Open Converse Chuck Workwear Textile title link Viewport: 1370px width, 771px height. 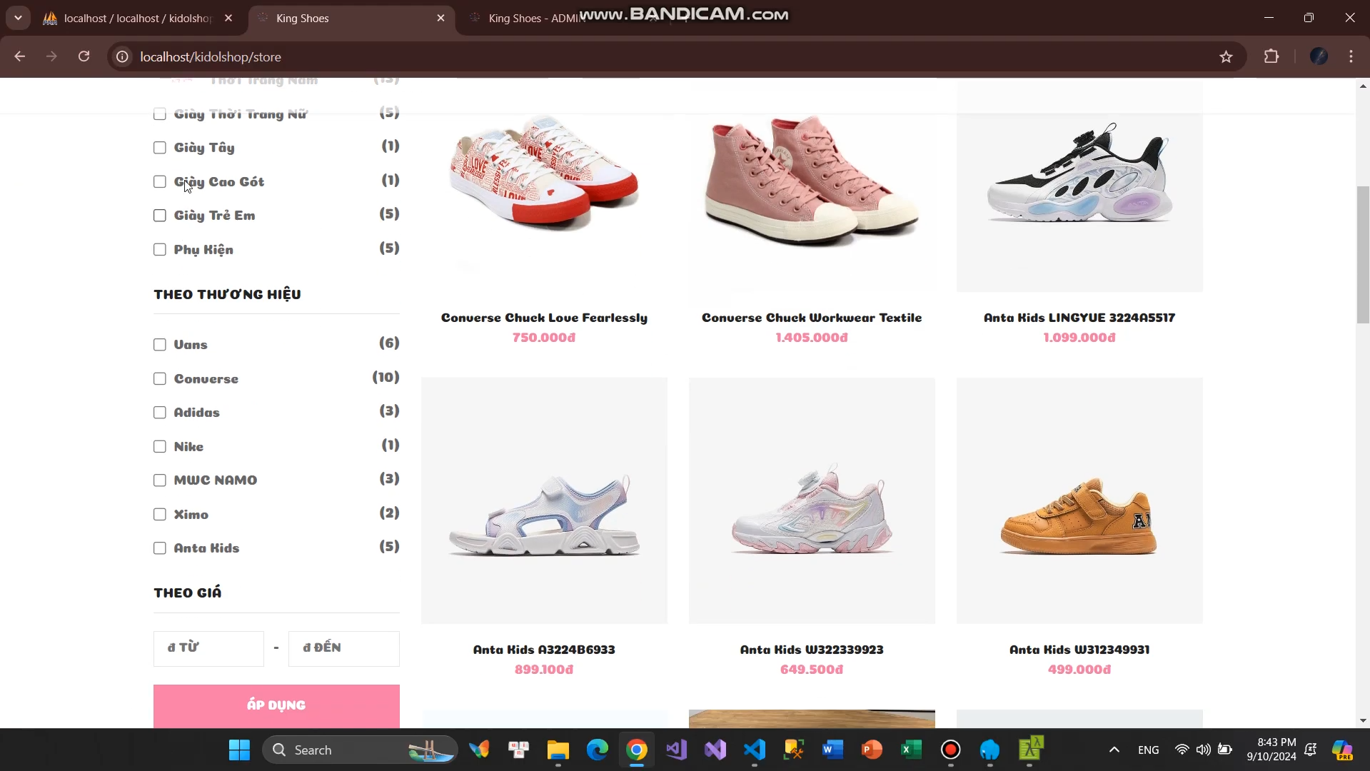click(x=812, y=318)
